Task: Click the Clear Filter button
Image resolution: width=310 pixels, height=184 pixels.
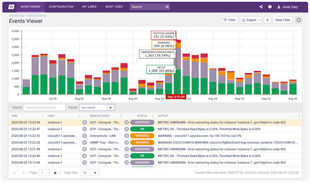Action: coord(282,20)
